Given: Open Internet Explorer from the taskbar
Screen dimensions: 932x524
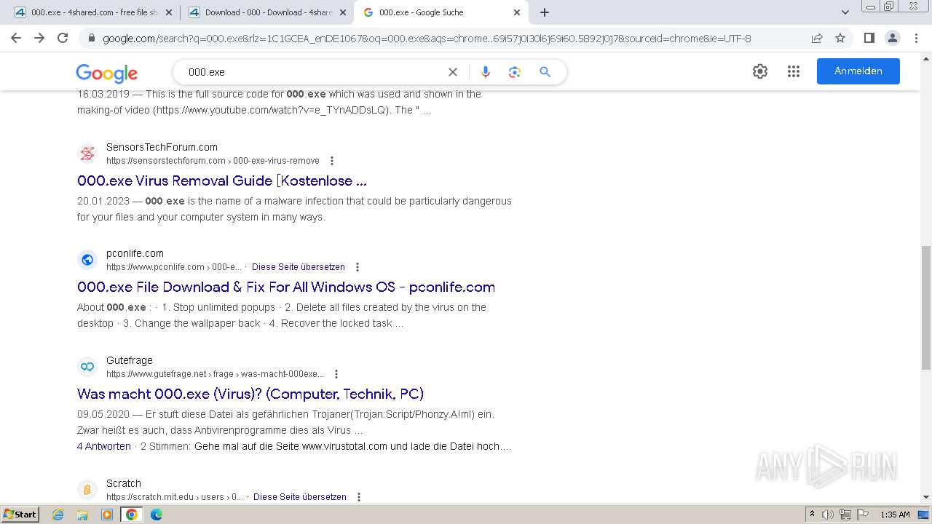Looking at the screenshot, I should coord(58,515).
